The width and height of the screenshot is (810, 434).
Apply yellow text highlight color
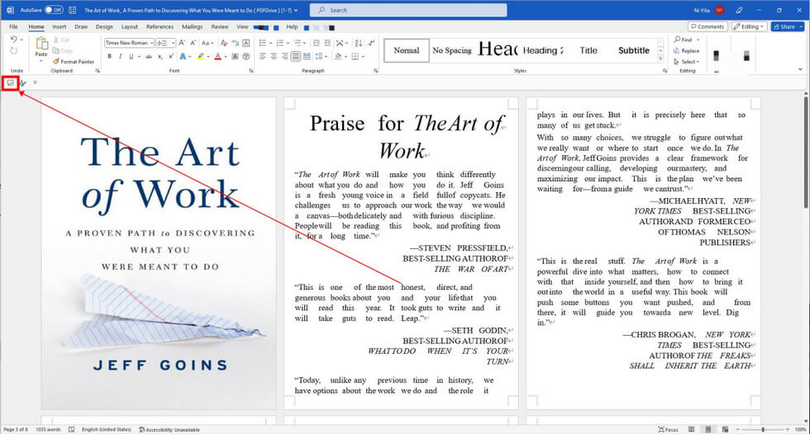(x=200, y=56)
